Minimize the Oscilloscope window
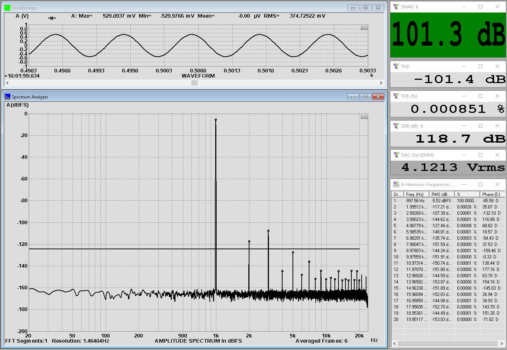Image resolution: width=507 pixels, height=350 pixels. pyautogui.click(x=353, y=8)
